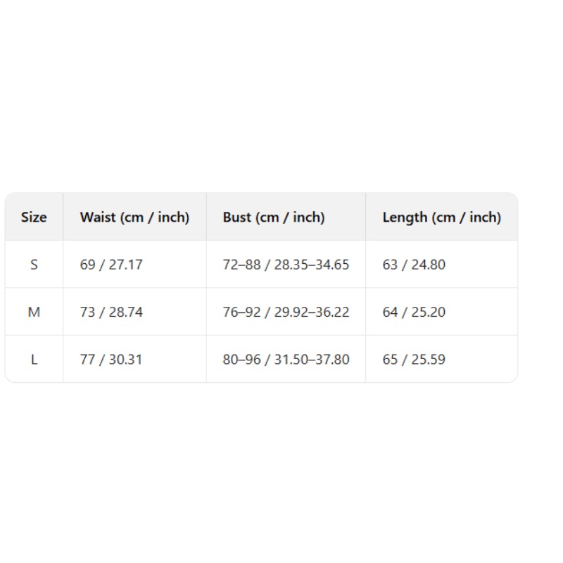Click waist value 77 / 30.31
Viewport: 563px width, 563px height.
point(111,360)
